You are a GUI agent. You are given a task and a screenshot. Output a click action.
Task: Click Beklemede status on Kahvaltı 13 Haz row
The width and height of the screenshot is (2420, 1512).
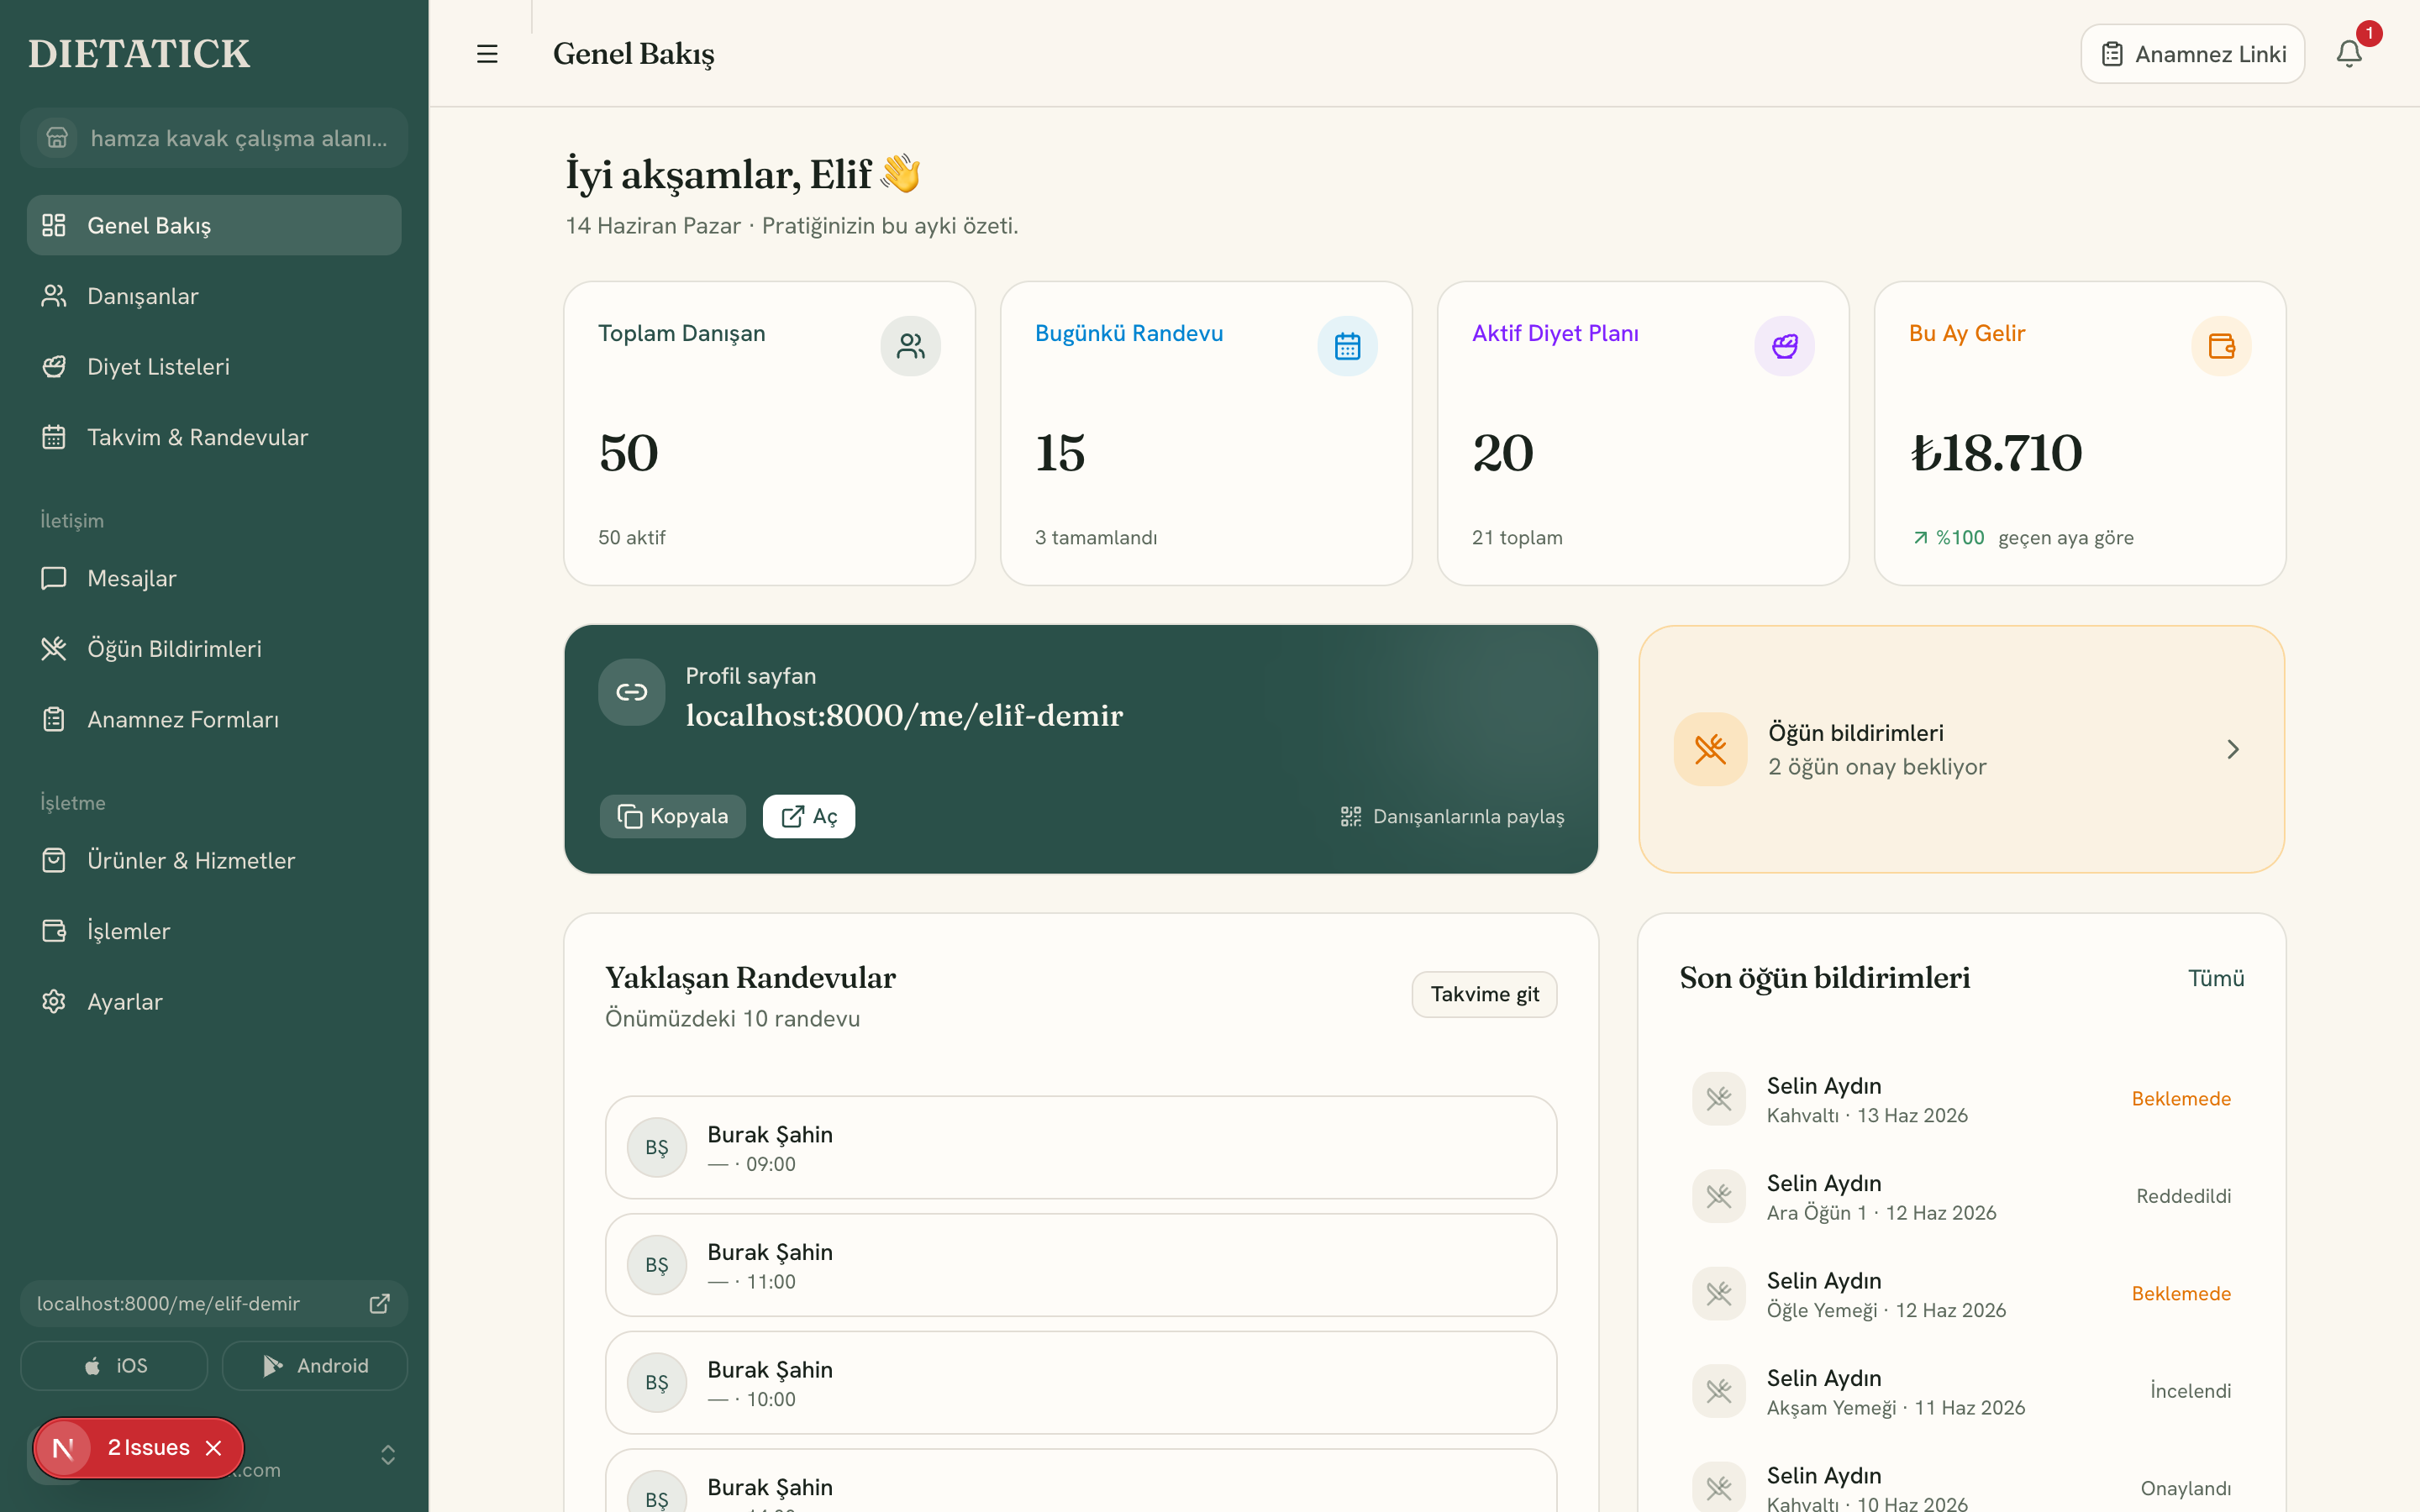tap(2181, 1099)
